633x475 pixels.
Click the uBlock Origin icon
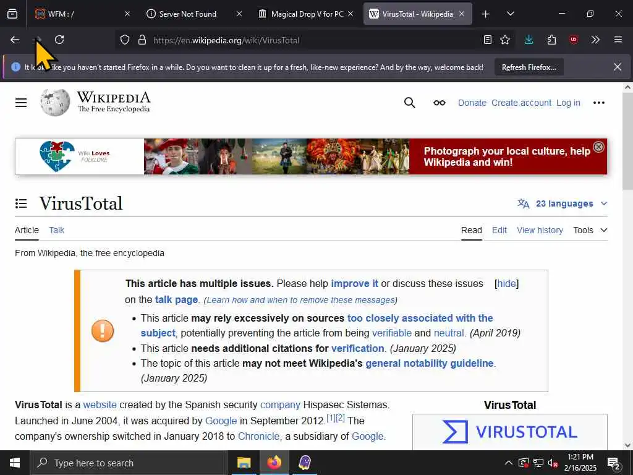574,40
